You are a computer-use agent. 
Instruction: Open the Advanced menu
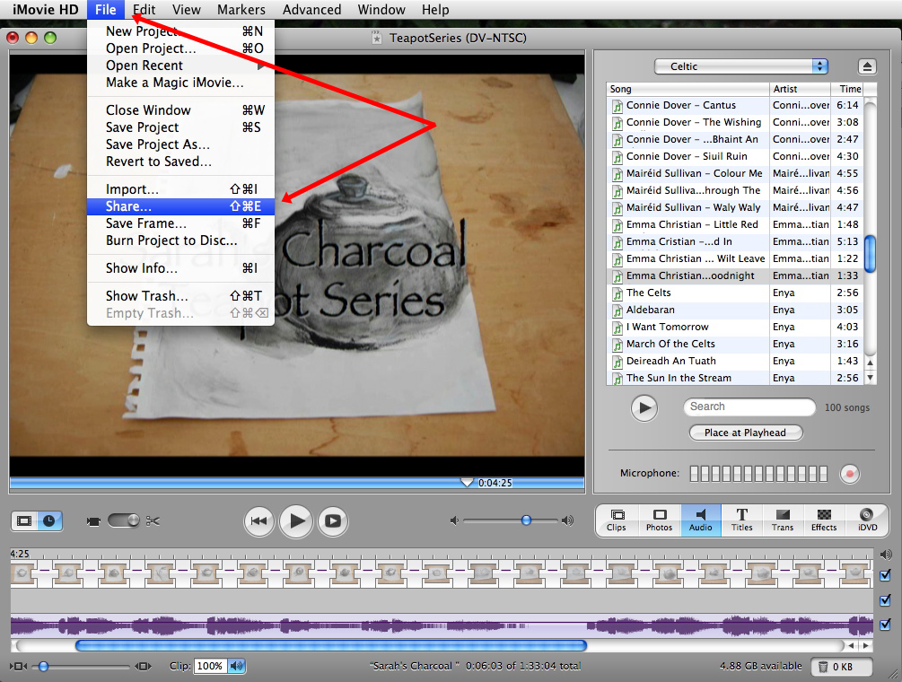coord(311,10)
